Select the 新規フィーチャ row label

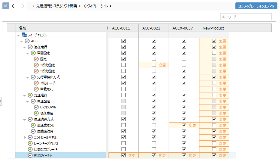point(43,155)
